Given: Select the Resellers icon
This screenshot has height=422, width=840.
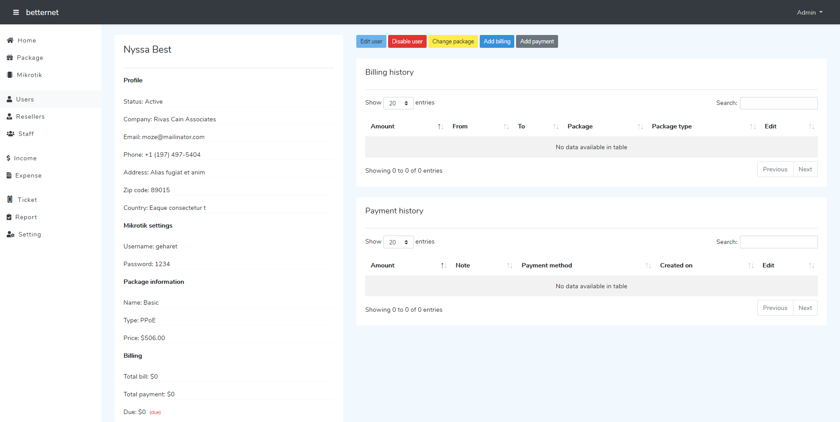Looking at the screenshot, I should (x=10, y=116).
